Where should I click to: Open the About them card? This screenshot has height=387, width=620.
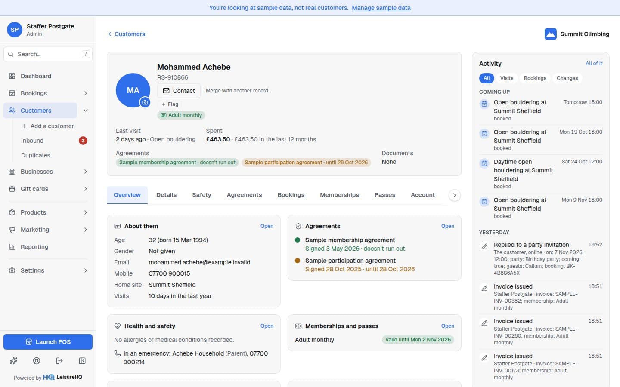pos(267,226)
